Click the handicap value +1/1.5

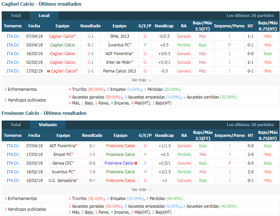165,146
